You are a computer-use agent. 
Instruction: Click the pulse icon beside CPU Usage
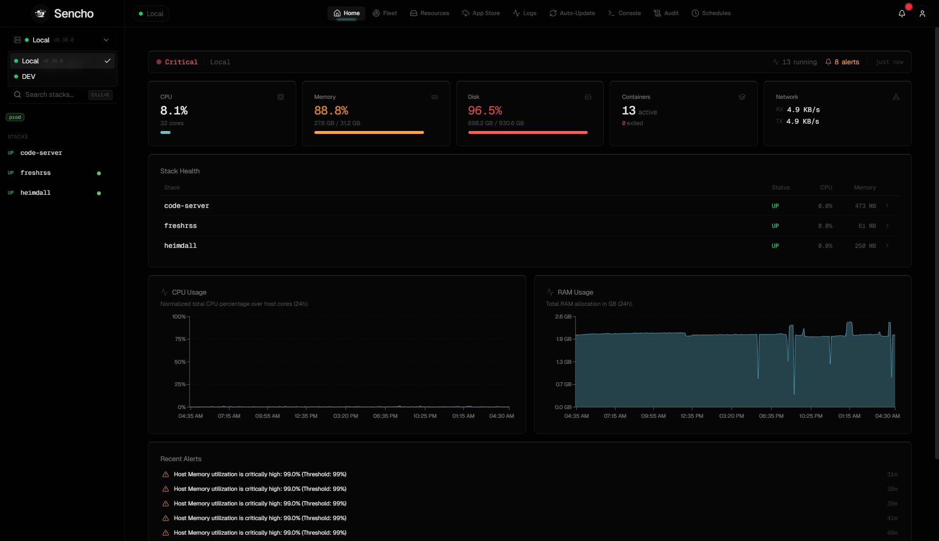pyautogui.click(x=164, y=292)
